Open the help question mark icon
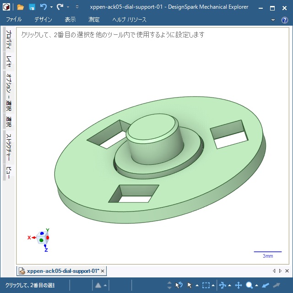The height and width of the screenshot is (293, 293). (284, 20)
